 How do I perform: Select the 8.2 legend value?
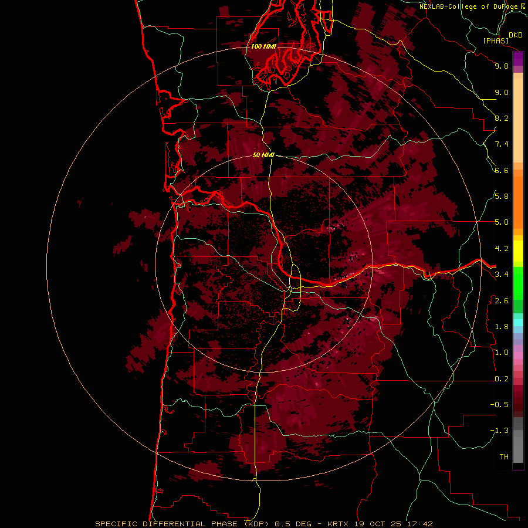(502, 118)
